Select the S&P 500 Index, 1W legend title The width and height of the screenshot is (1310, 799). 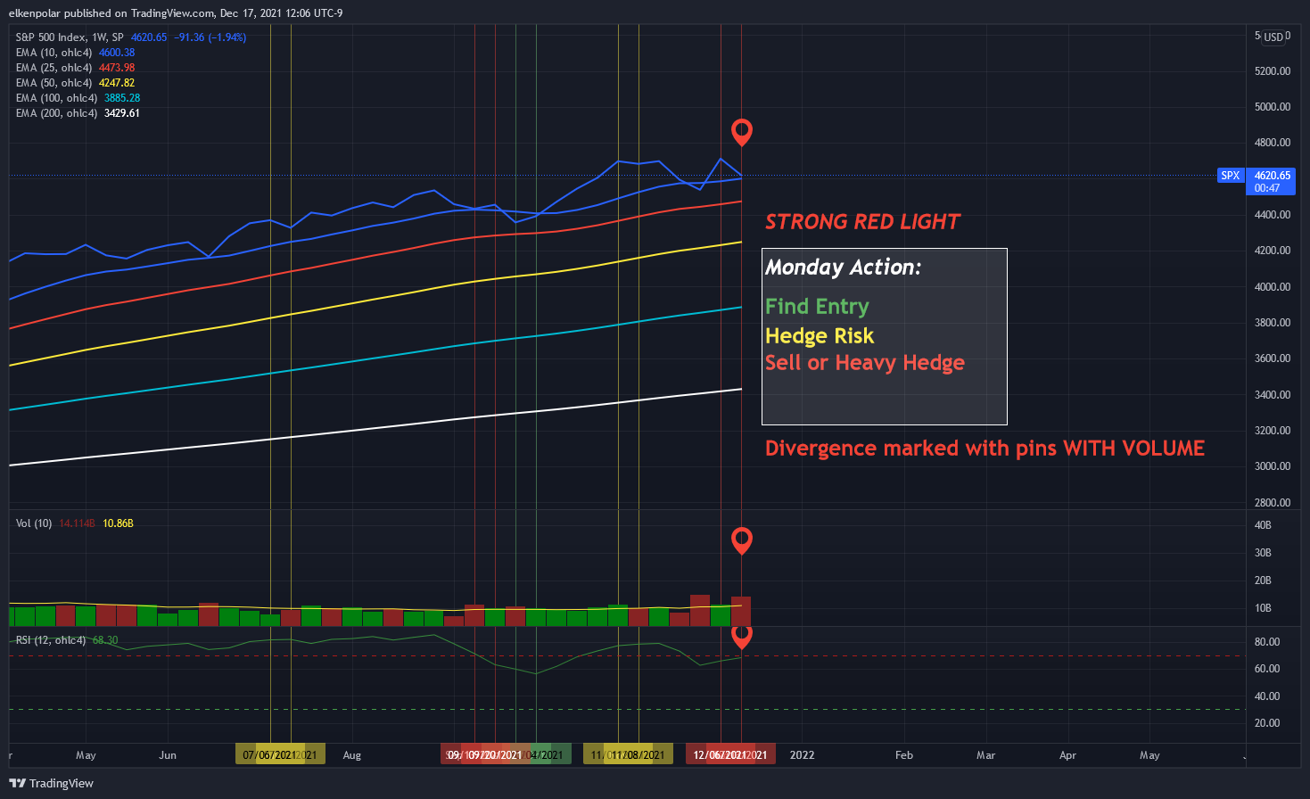pyautogui.click(x=70, y=37)
